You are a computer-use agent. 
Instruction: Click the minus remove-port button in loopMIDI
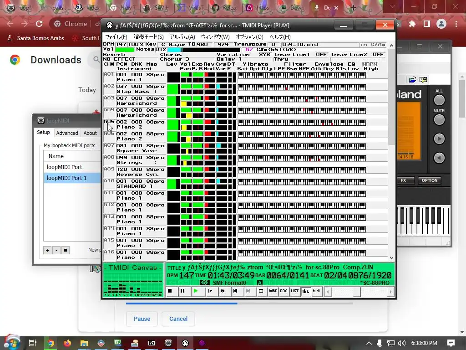[56, 250]
